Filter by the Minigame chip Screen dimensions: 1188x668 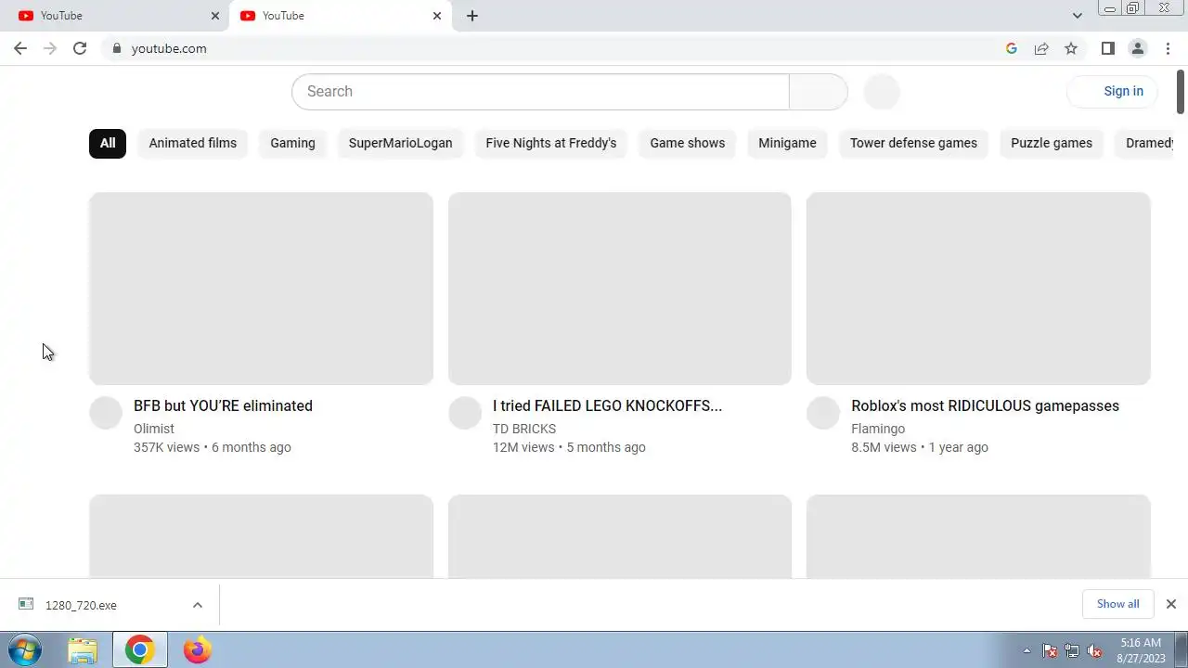click(x=787, y=143)
